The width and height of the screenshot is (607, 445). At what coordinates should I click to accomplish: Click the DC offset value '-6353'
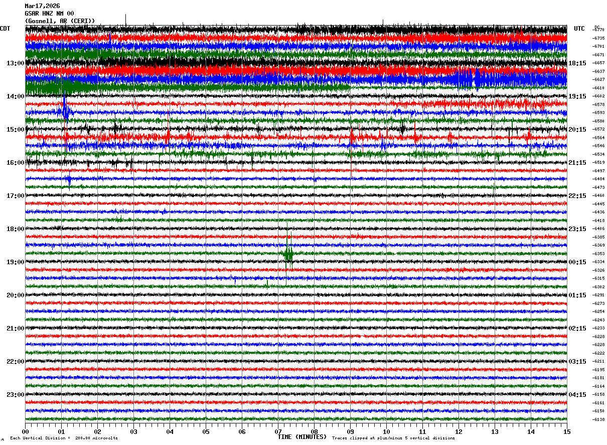tap(599, 254)
